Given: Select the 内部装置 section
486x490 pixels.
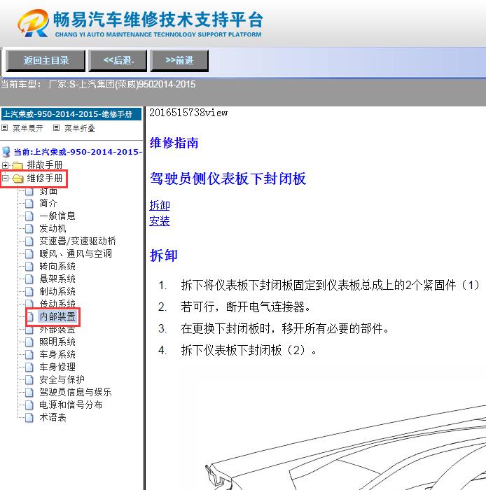Looking at the screenshot, I should pos(57,316).
